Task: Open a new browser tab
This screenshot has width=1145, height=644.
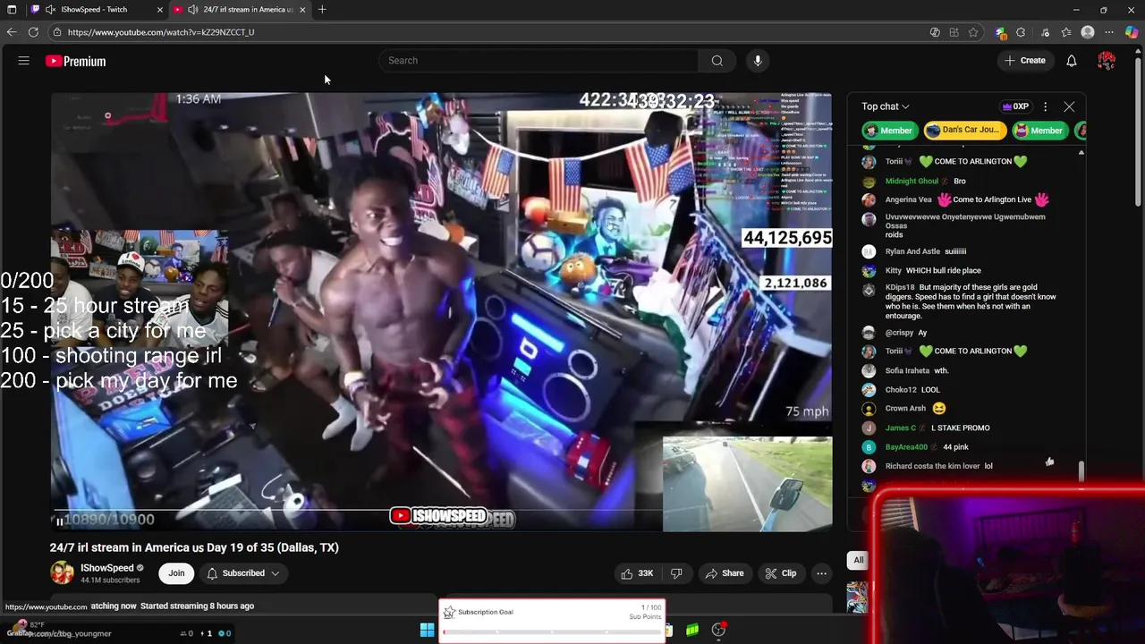Action: pos(322,9)
